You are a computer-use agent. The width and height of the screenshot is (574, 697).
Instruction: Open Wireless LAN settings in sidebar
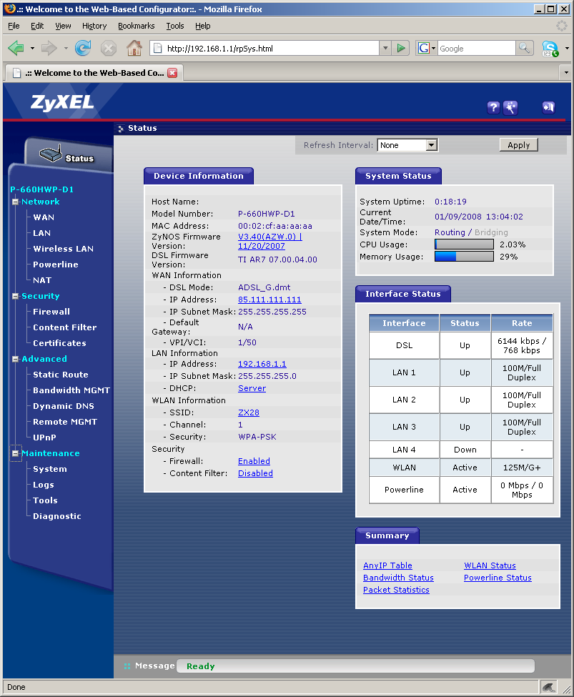63,249
